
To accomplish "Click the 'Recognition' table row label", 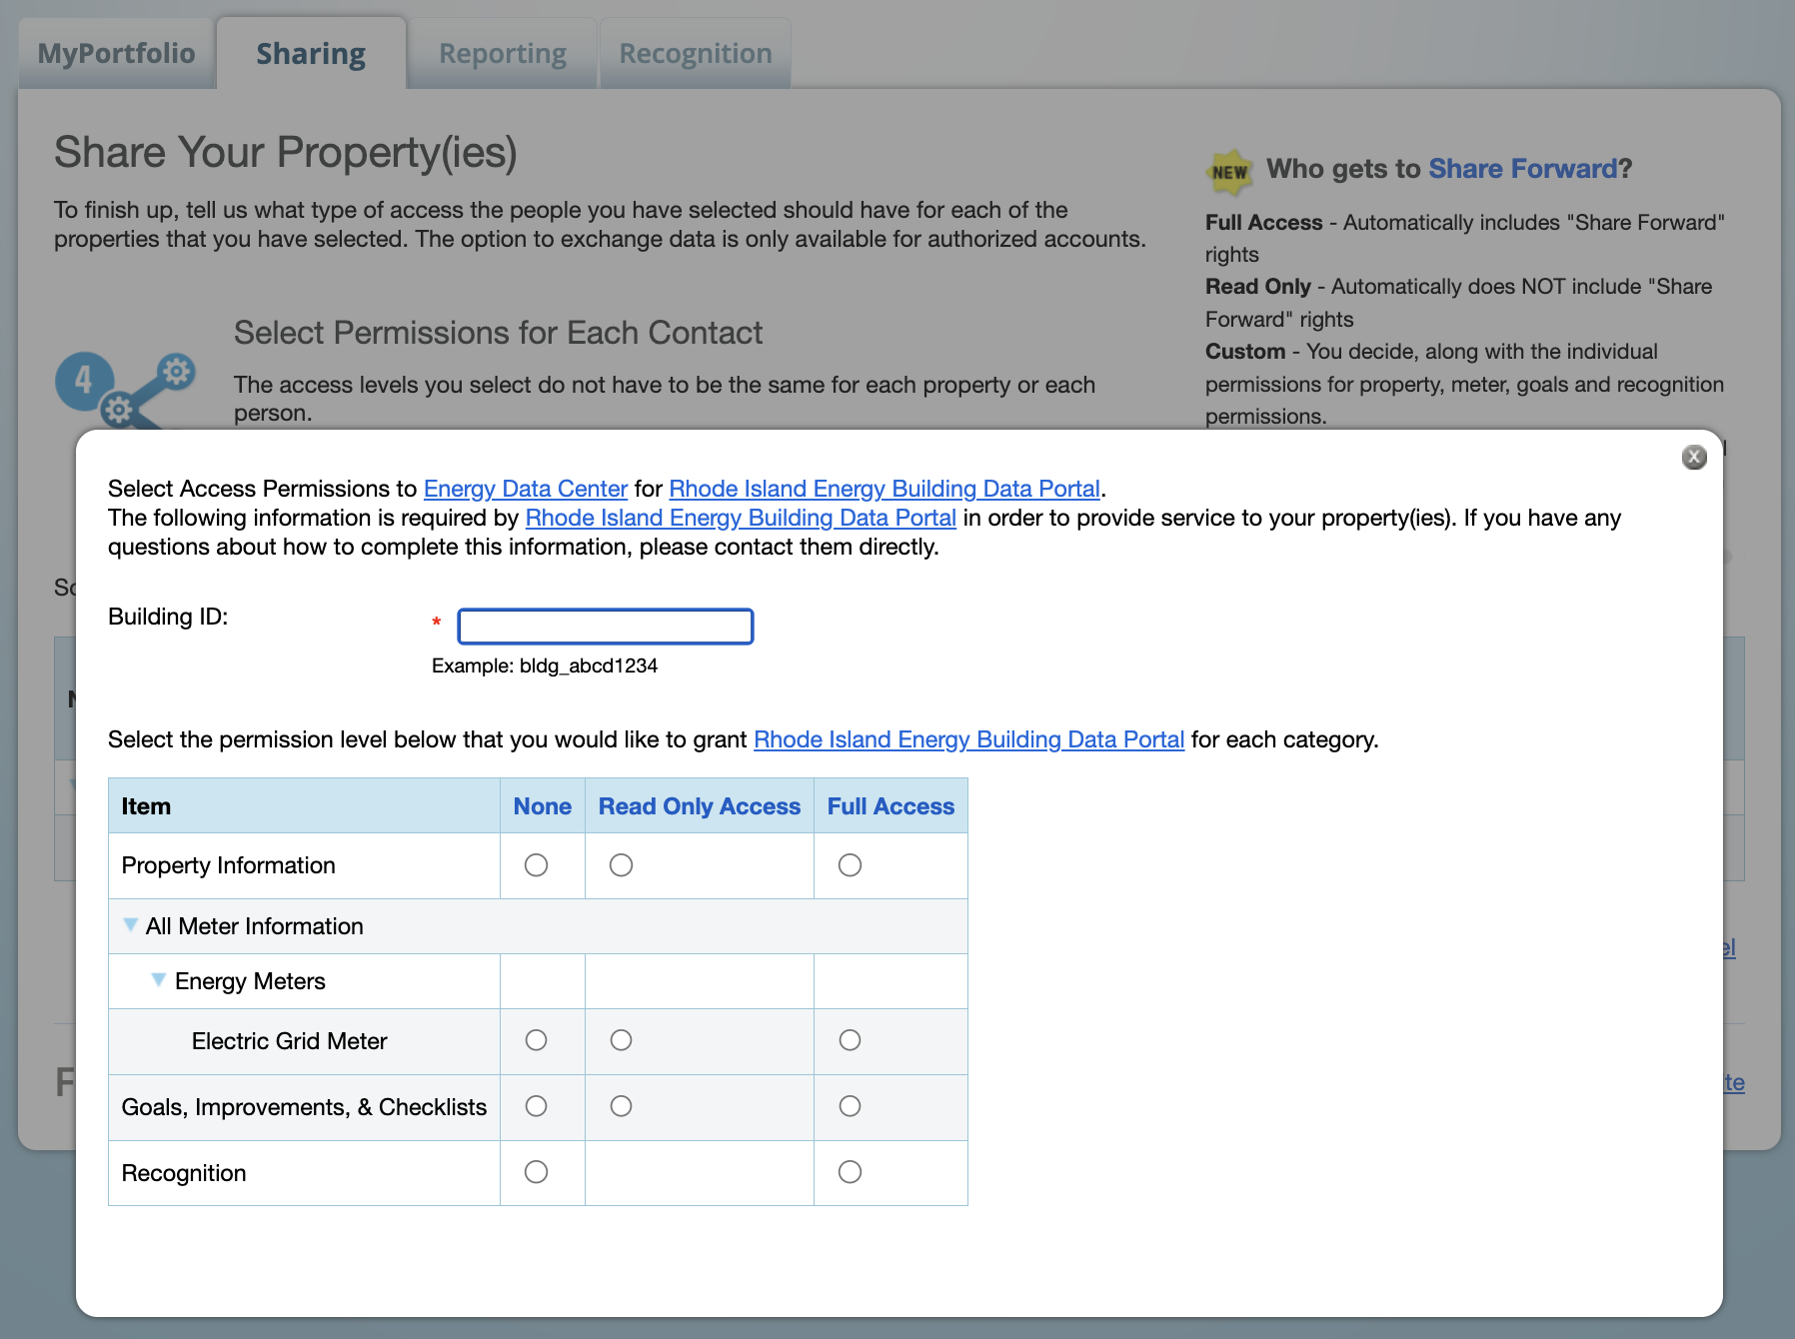I will point(184,1173).
